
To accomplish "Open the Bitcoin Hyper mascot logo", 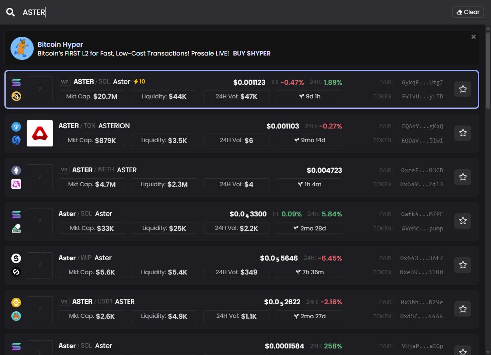I will (x=22, y=49).
